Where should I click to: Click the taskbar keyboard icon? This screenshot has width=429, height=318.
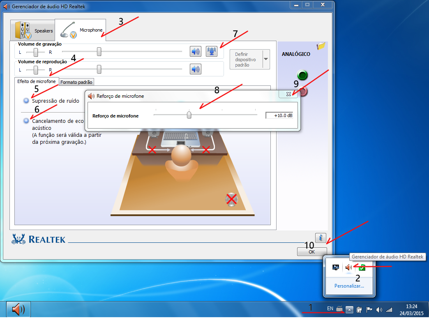click(339, 309)
